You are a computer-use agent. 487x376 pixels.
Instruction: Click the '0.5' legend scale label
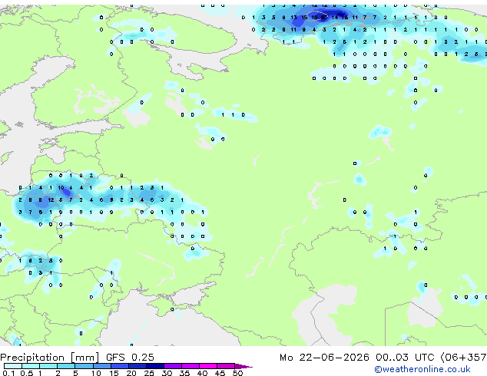click(27, 373)
